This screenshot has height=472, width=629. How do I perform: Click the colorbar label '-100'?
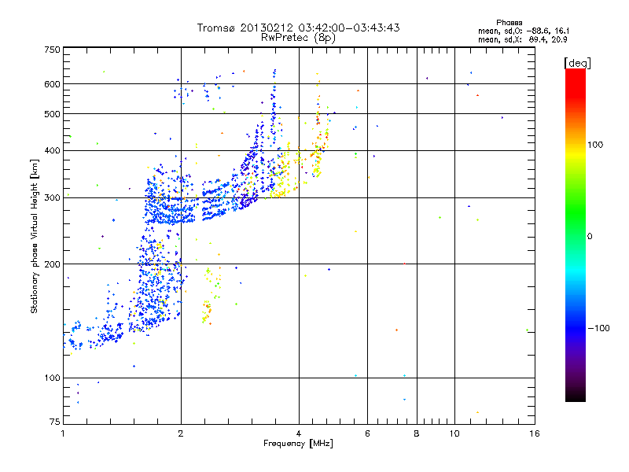pos(598,328)
